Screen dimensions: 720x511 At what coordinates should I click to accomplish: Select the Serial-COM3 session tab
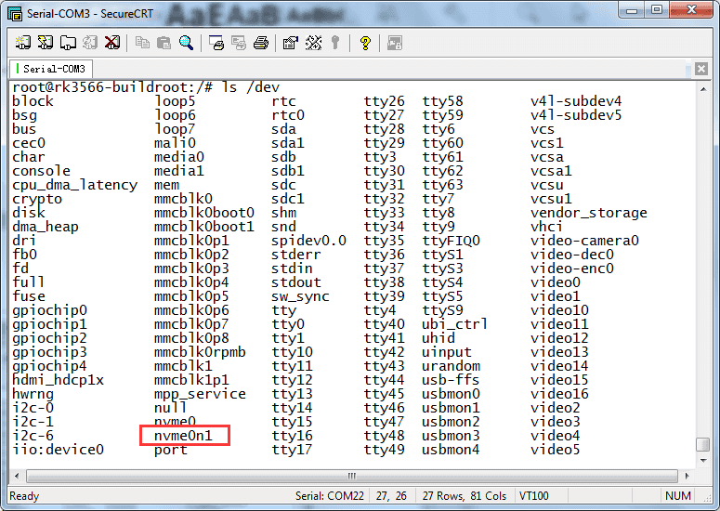(x=51, y=69)
